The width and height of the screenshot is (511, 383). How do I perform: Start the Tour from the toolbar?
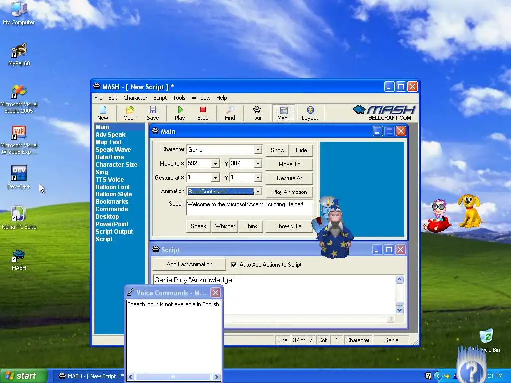pos(256,113)
